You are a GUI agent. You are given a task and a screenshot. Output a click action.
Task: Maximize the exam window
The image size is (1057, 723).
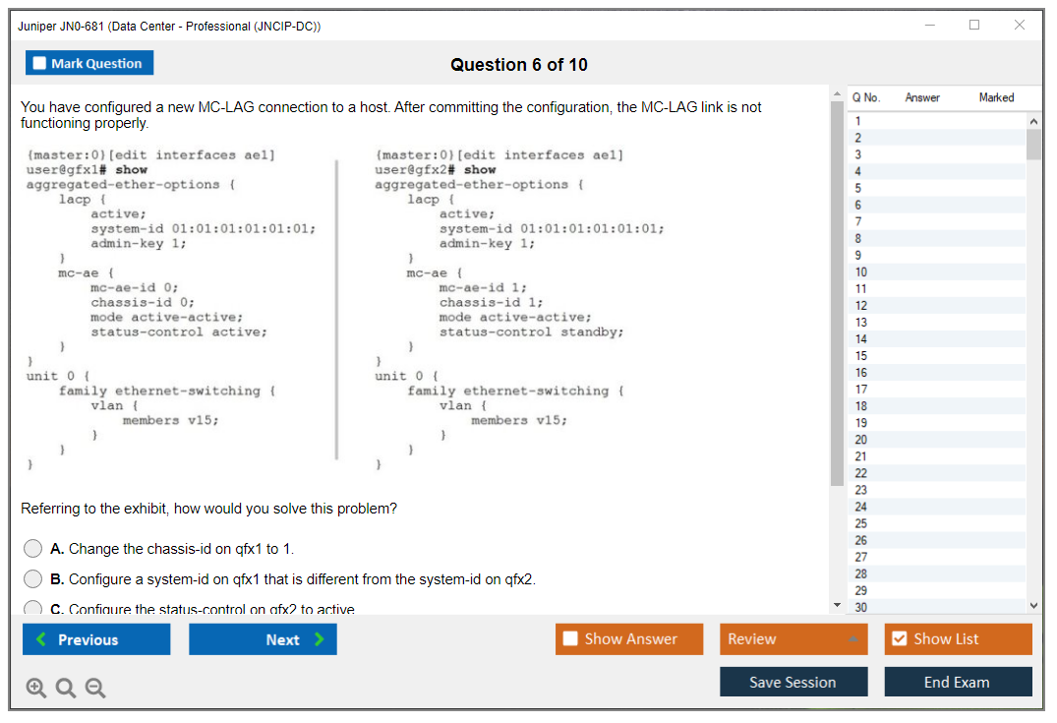[974, 26]
